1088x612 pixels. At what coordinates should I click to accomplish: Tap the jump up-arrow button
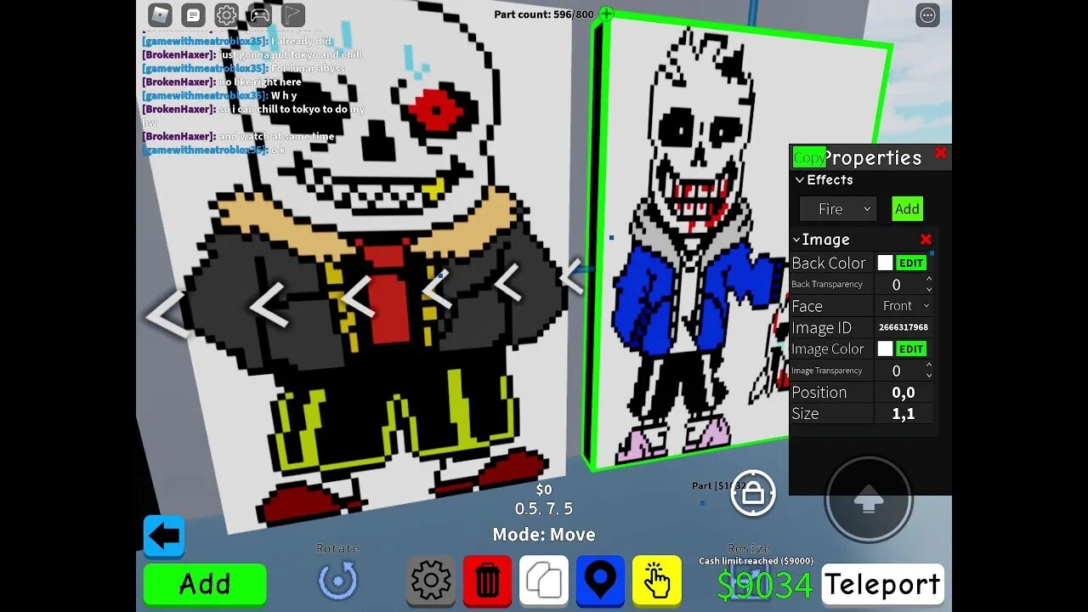coord(868,501)
